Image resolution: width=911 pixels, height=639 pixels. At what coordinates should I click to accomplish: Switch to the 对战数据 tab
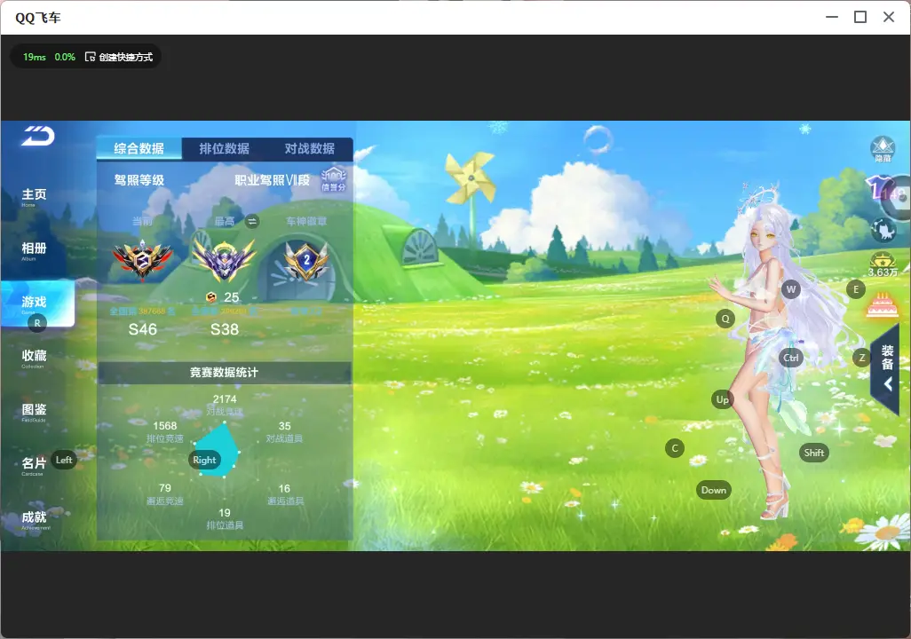point(310,149)
